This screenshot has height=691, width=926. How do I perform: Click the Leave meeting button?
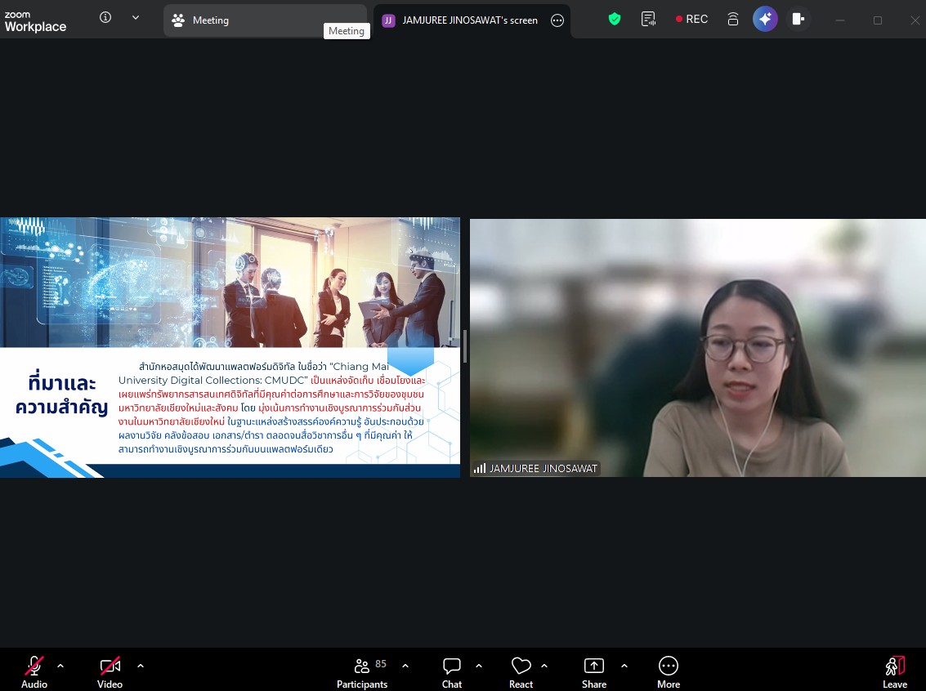tap(895, 673)
